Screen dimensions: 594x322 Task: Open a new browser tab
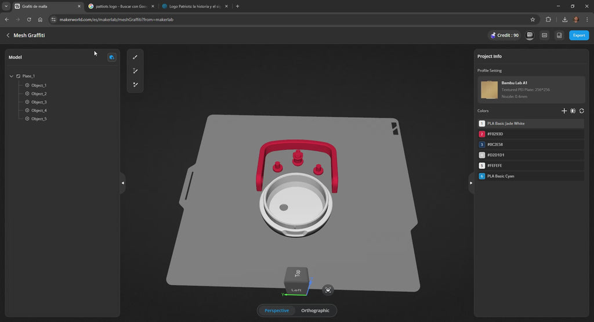tap(237, 6)
